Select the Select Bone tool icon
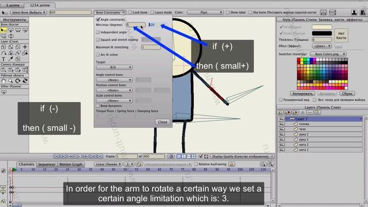This screenshot has width=368, height=207. [3, 30]
